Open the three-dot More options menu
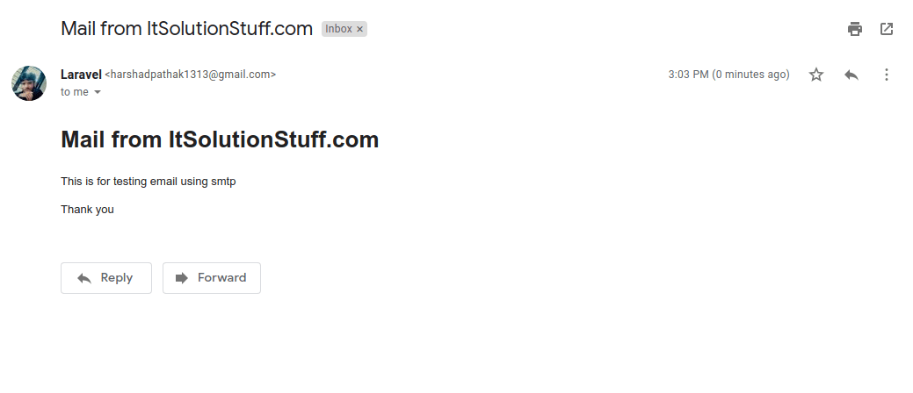Viewport: 913px width, 393px height. [x=887, y=75]
